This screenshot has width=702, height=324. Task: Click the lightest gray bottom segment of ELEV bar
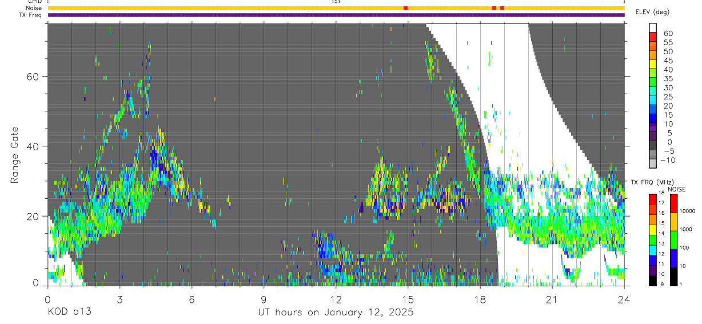653,163
